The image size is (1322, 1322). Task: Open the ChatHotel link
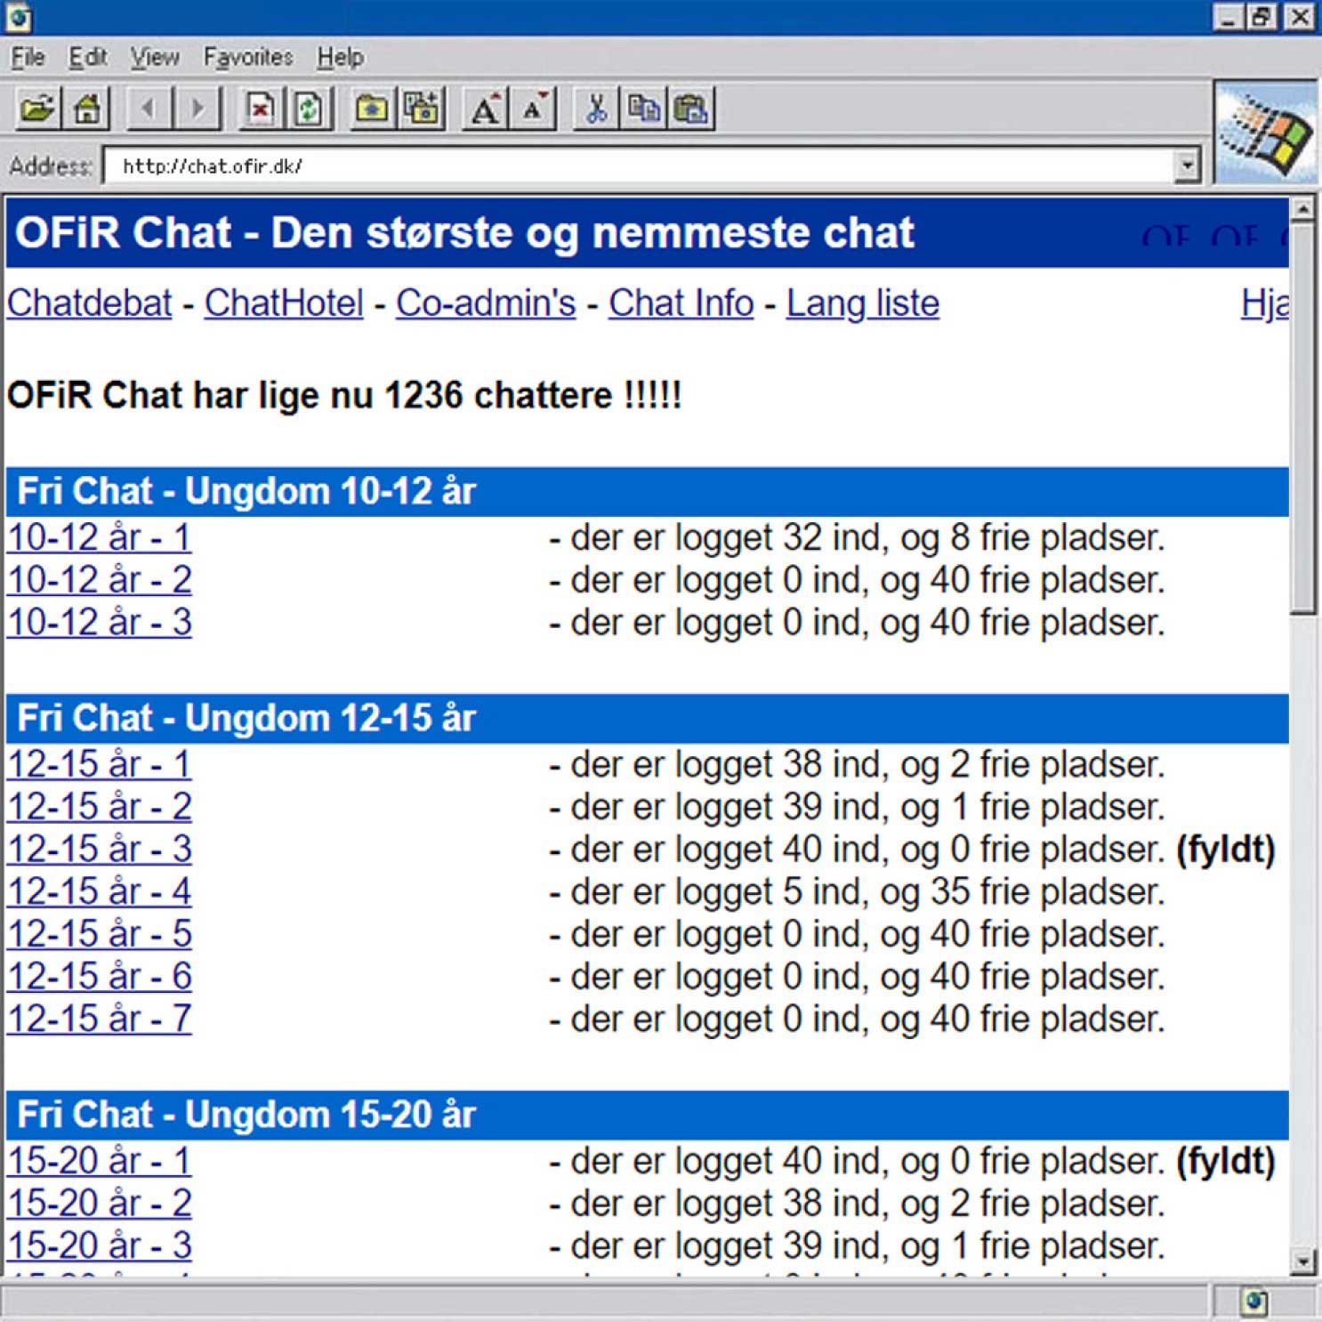[284, 303]
